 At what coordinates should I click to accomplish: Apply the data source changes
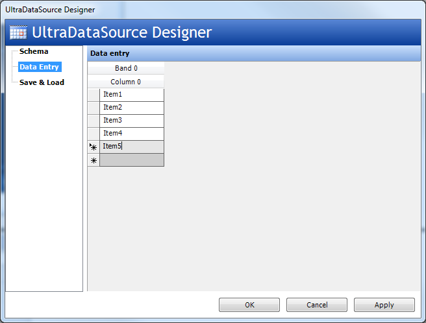pos(384,305)
